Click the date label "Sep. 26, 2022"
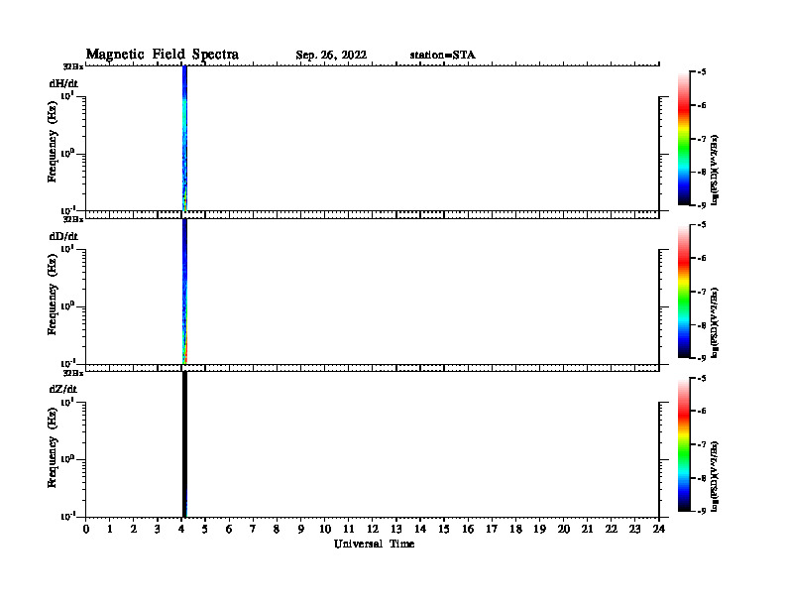Screen dimensions: 785x607 tap(331, 56)
